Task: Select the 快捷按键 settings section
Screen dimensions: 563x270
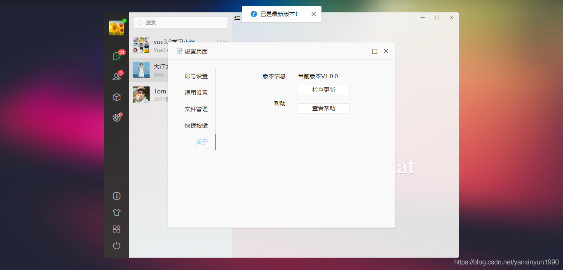Action: pyautogui.click(x=196, y=125)
